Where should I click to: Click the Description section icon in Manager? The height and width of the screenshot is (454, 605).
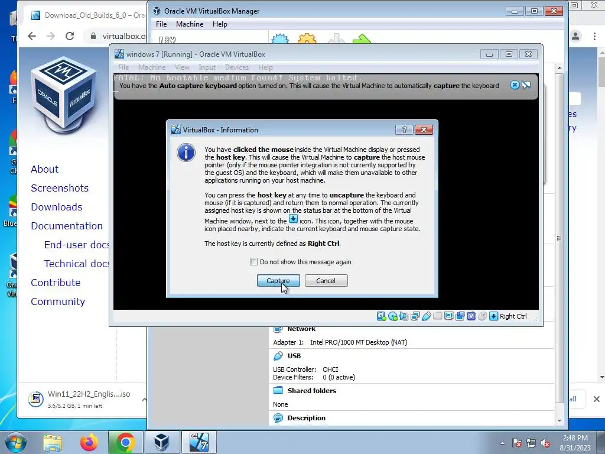(x=278, y=418)
